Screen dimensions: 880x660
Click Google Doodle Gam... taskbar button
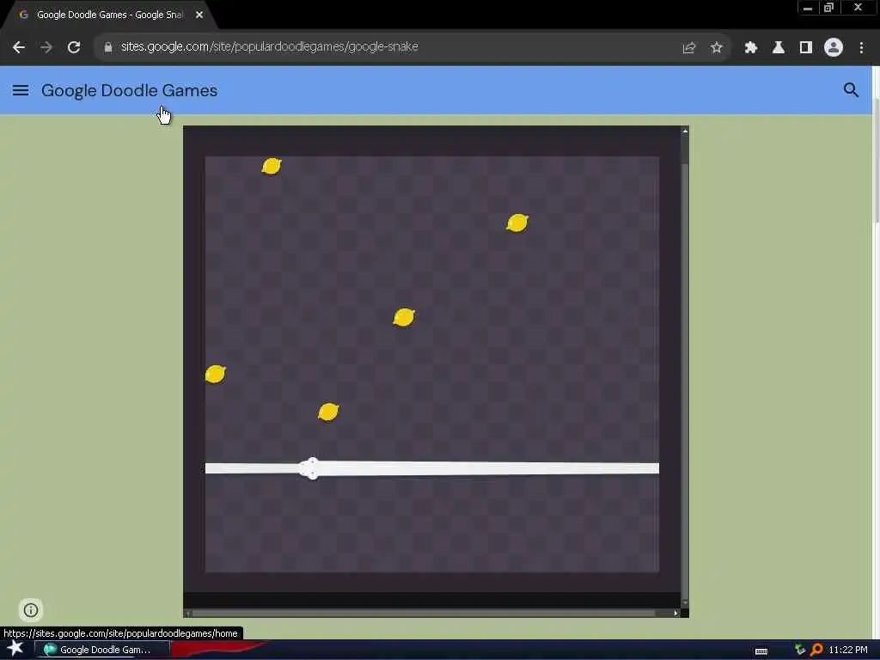(102, 650)
